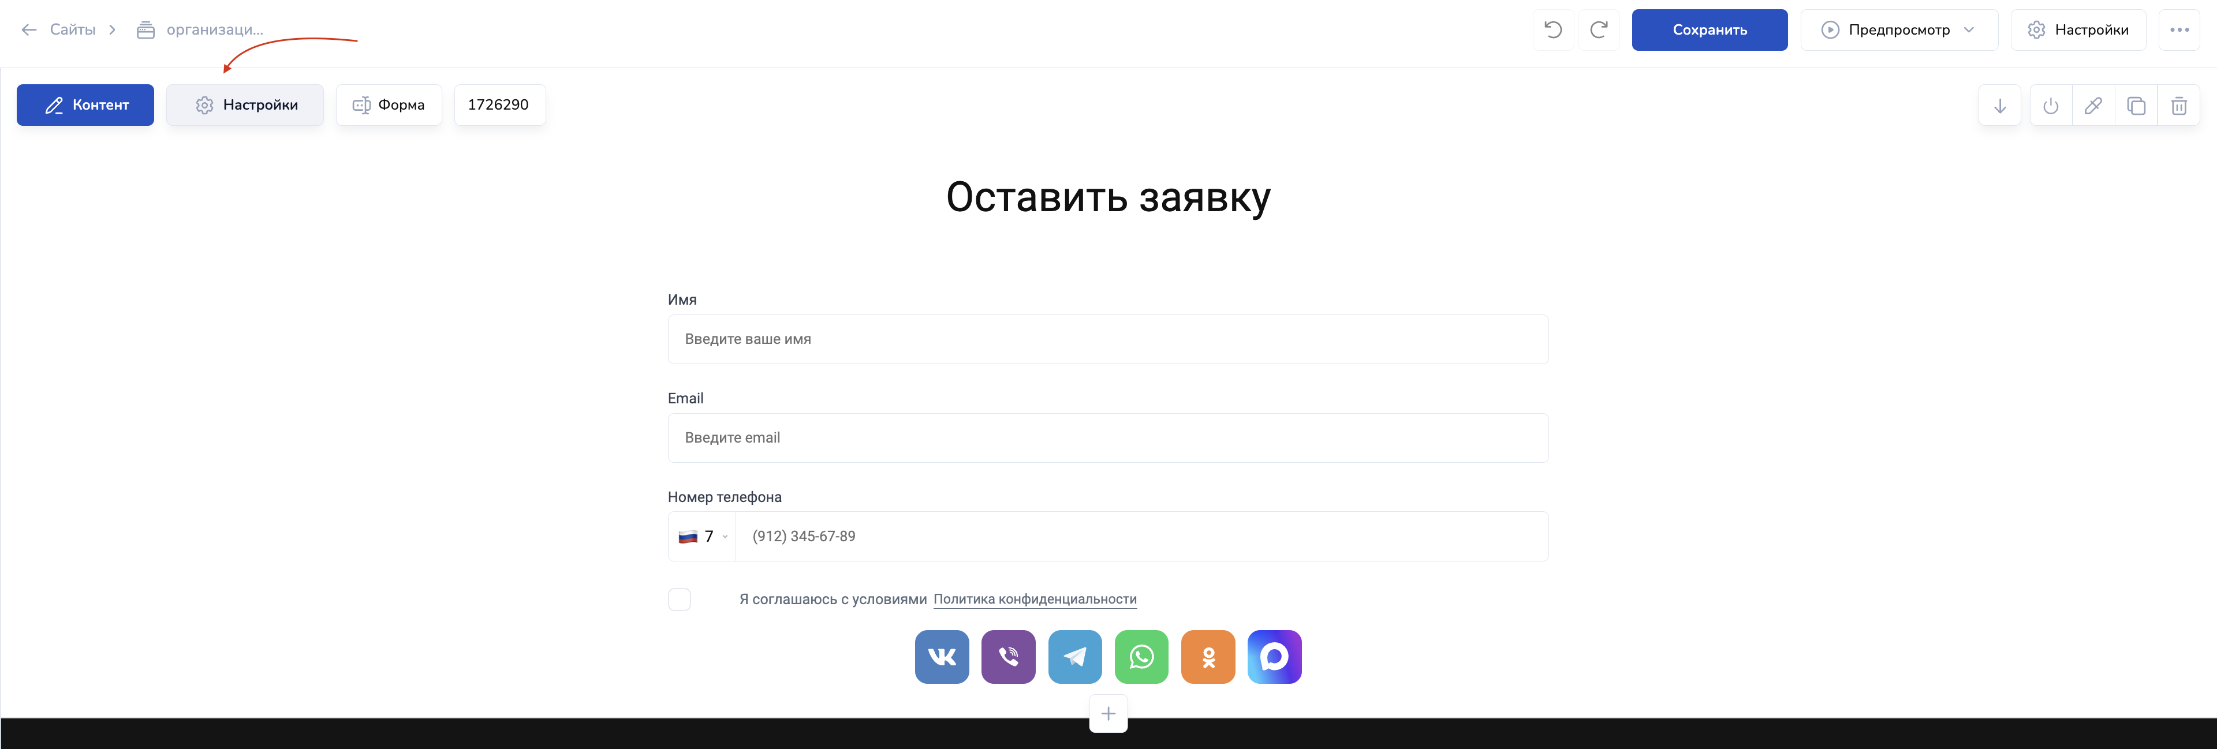
Task: Check the privacy agreement checkbox
Action: point(679,600)
